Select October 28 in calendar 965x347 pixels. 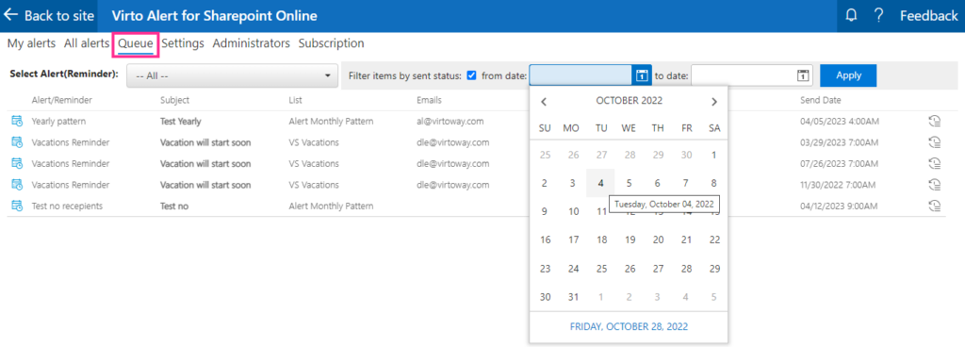click(x=686, y=269)
